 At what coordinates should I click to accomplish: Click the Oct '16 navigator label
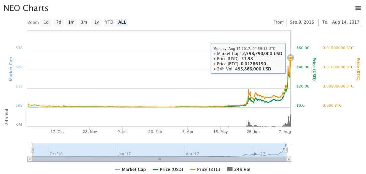coord(56,154)
